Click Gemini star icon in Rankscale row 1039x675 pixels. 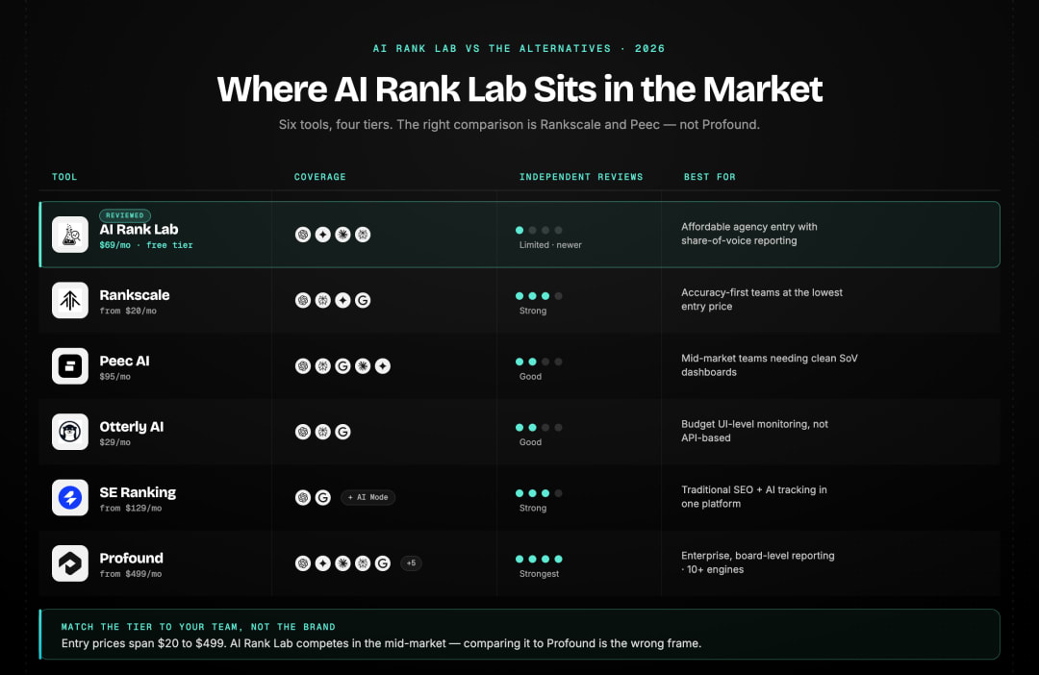click(342, 300)
